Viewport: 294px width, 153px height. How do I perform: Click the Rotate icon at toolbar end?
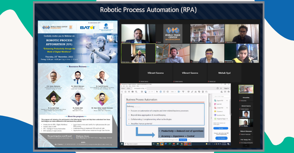point(206,92)
